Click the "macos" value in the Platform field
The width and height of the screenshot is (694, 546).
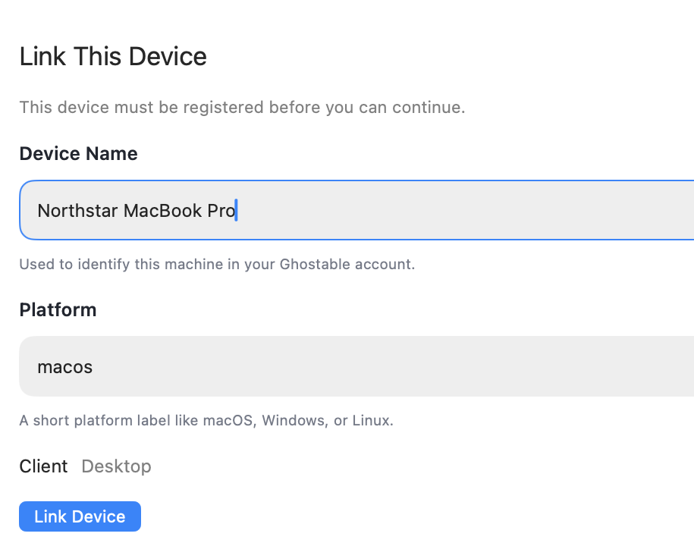(64, 366)
